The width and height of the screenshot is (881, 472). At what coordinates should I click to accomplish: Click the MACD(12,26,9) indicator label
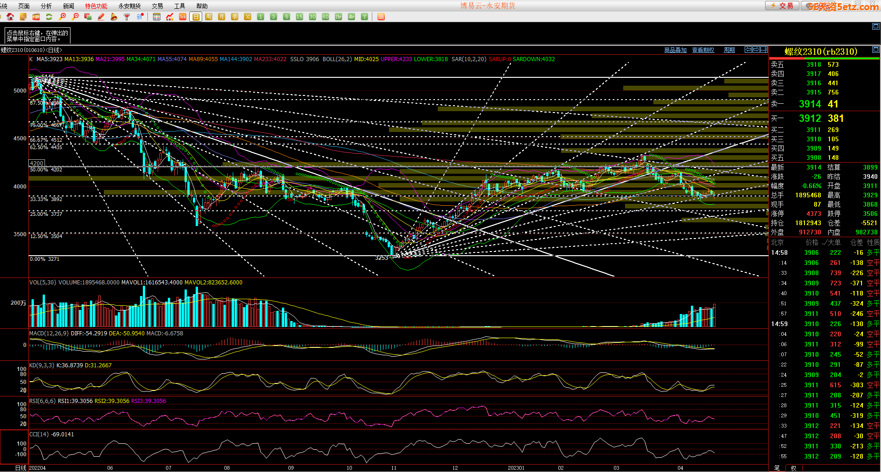(x=49, y=334)
